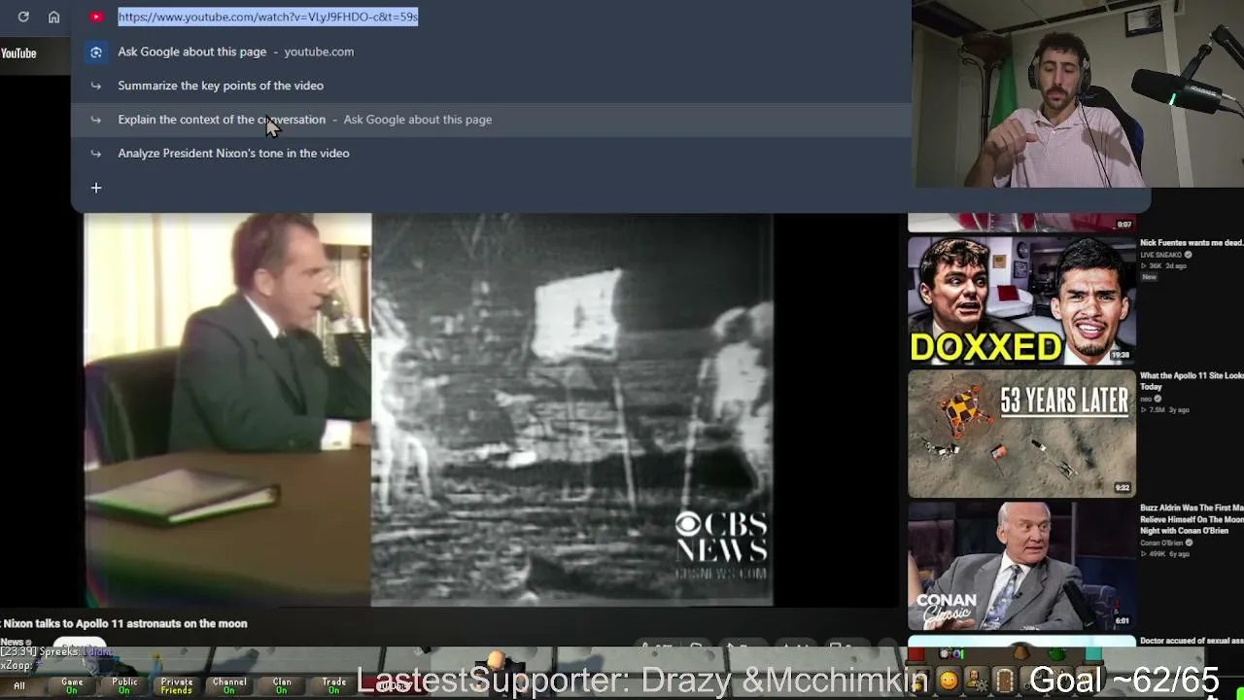Click the game logout door icon
Image resolution: width=1244 pixels, height=700 pixels.
(x=1006, y=681)
